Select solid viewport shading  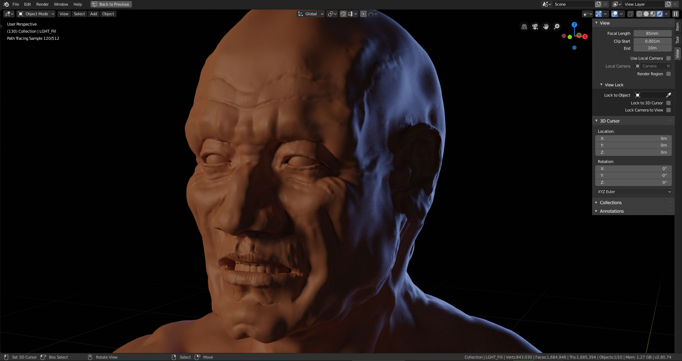click(x=646, y=14)
